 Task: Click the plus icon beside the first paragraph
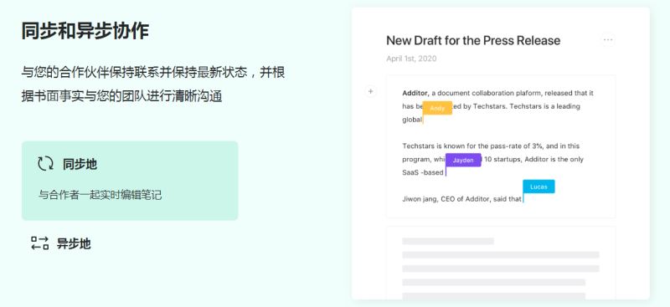pos(370,91)
